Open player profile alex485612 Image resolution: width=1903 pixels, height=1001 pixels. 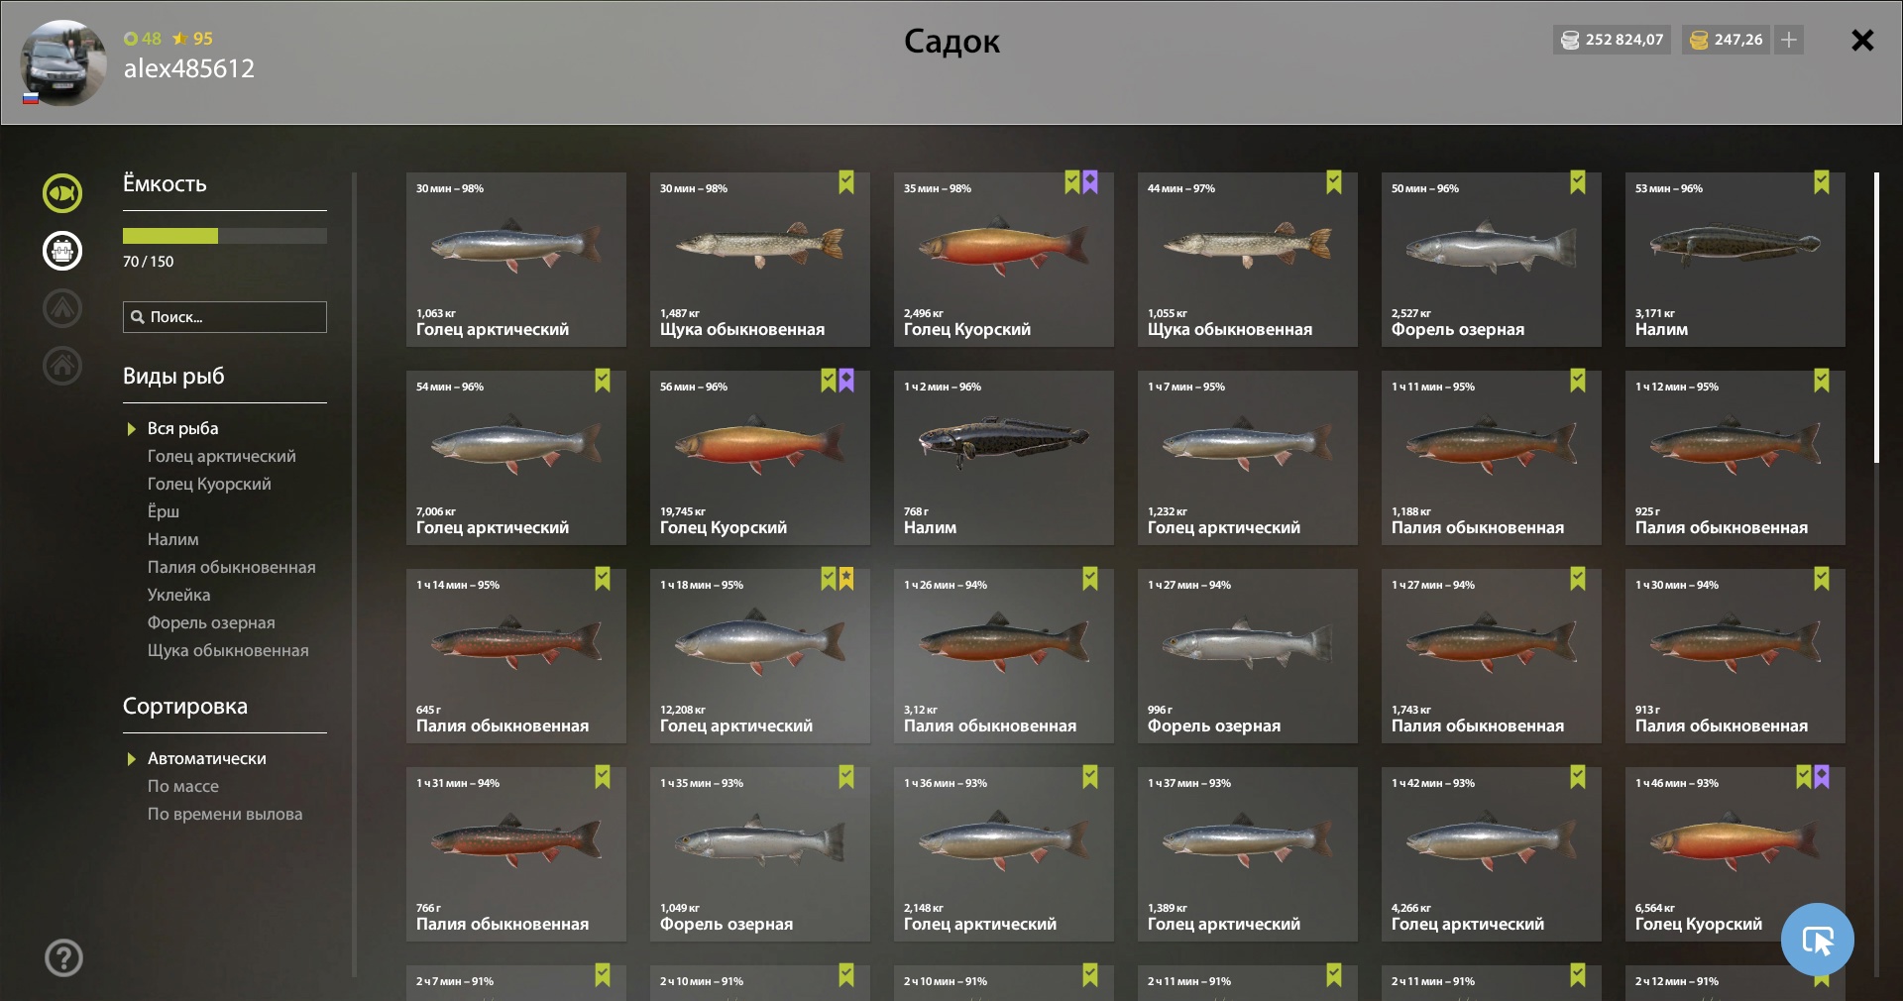[189, 68]
